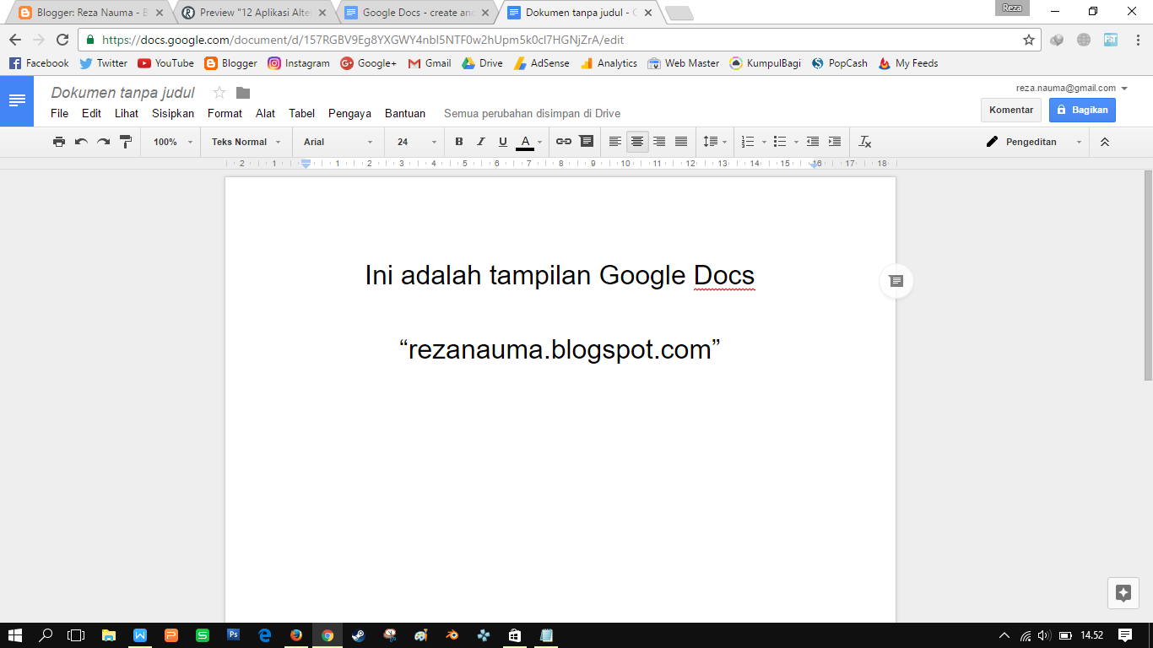Open the font family dropdown showing Arial
This screenshot has height=648, width=1153.
tap(336, 141)
